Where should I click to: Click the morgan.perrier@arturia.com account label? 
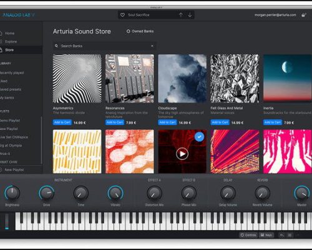[275, 15]
